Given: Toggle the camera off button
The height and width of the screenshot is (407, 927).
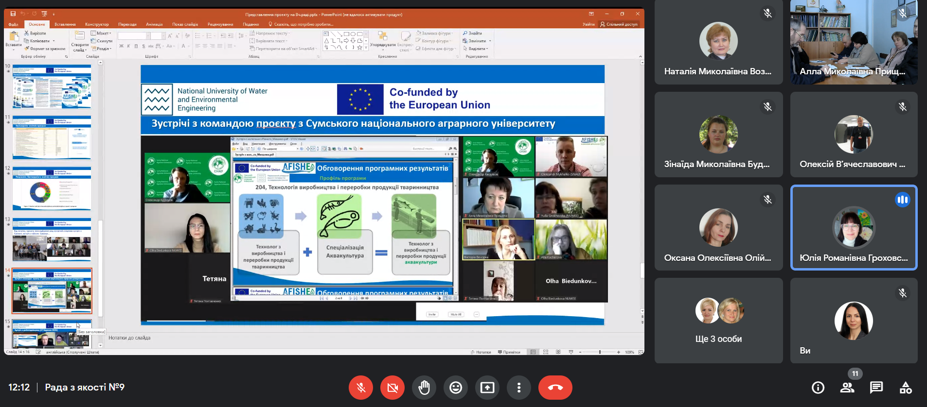Looking at the screenshot, I should pos(392,388).
